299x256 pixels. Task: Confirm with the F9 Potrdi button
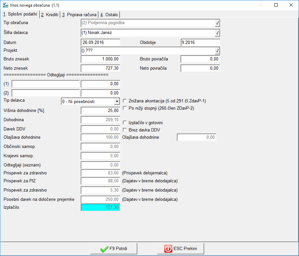pos(114,249)
